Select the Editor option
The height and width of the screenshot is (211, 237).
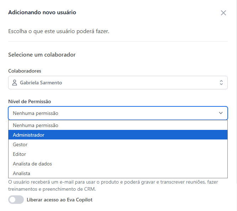[x=20, y=154]
